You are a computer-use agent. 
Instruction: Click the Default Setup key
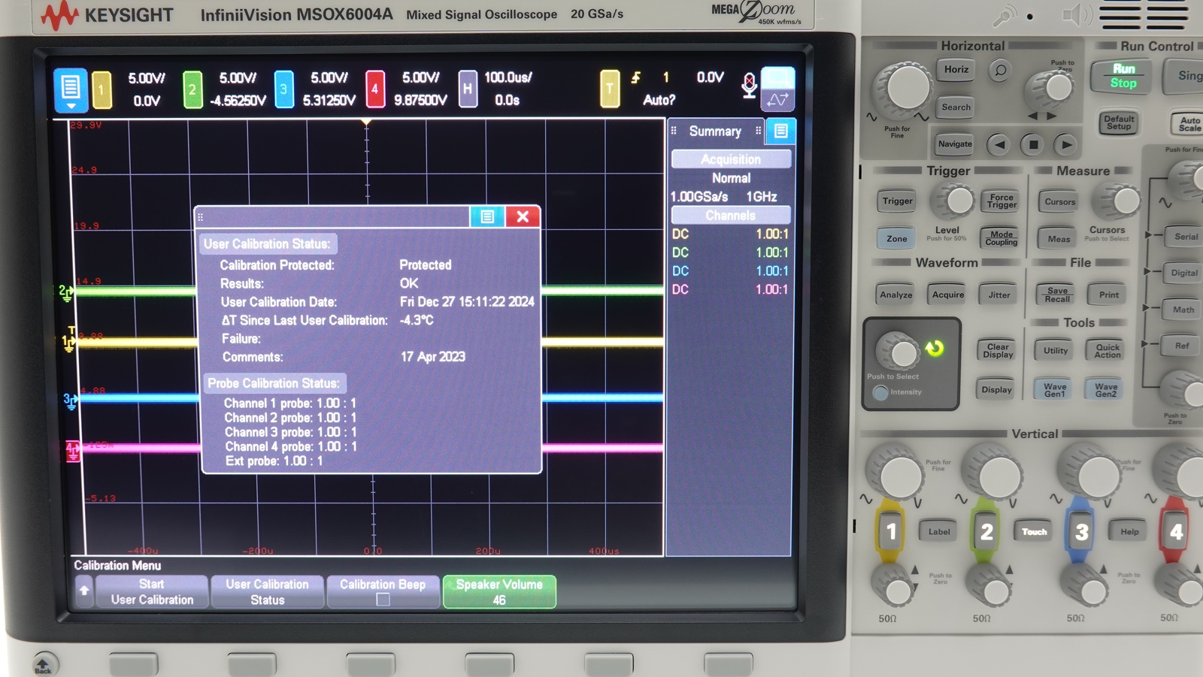pos(1118,122)
